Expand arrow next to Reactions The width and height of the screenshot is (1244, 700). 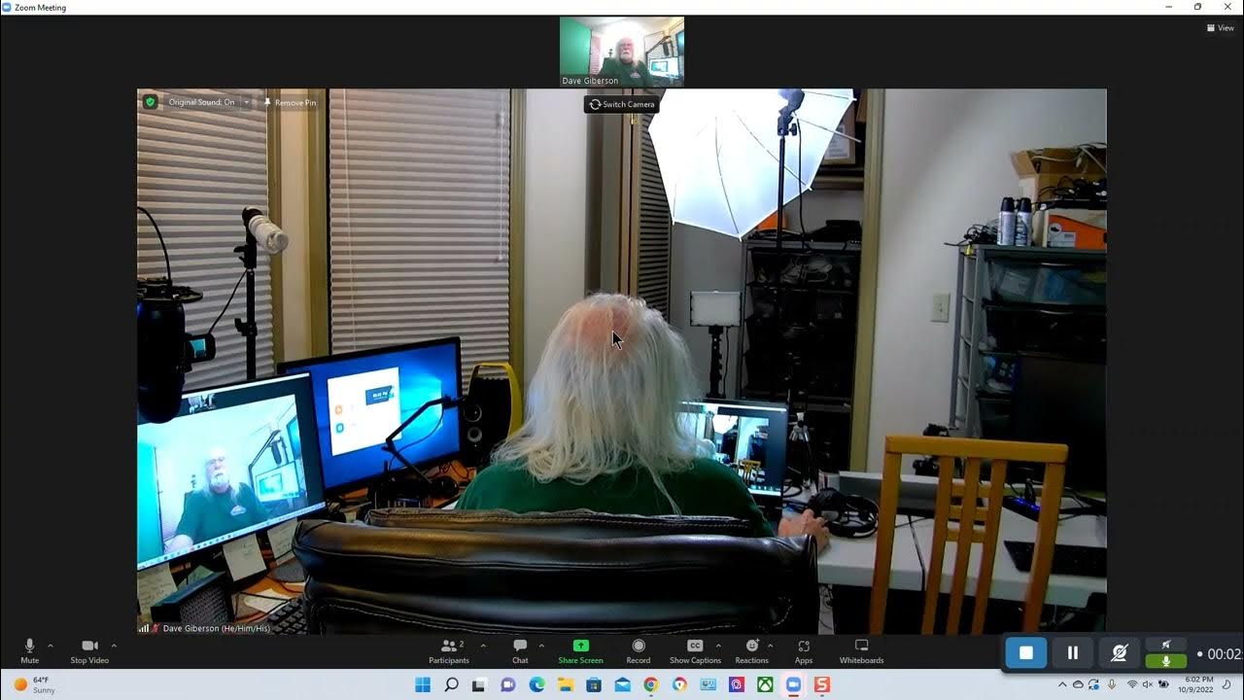click(x=771, y=646)
